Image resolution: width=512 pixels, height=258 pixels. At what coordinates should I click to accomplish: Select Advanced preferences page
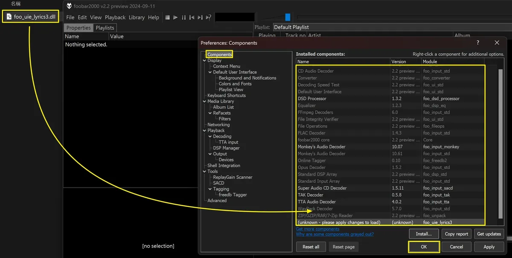(217, 201)
